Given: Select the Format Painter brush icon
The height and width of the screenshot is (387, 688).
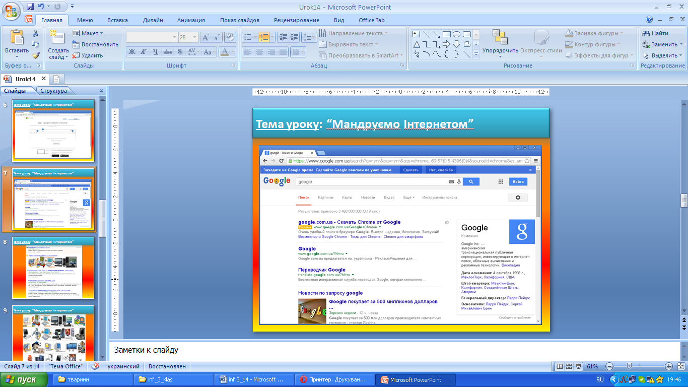Looking at the screenshot, I should tap(36, 55).
